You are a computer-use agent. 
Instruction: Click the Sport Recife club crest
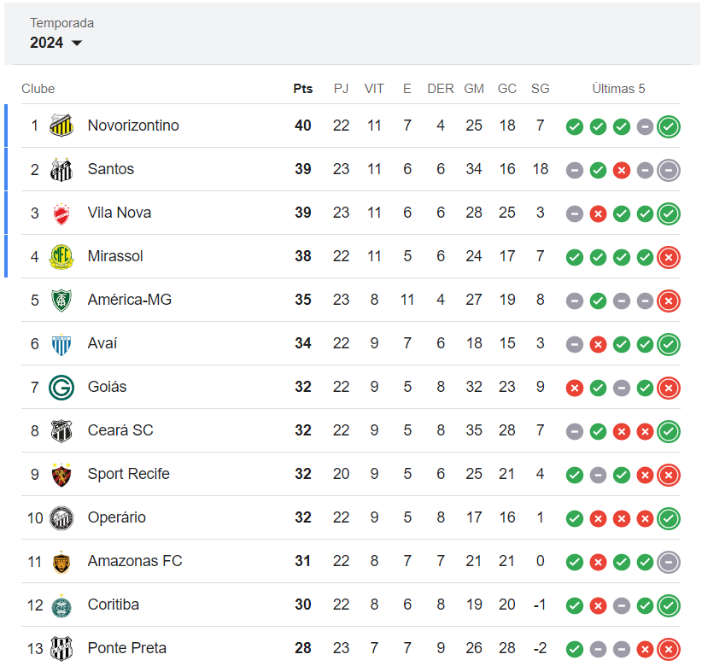[61, 474]
